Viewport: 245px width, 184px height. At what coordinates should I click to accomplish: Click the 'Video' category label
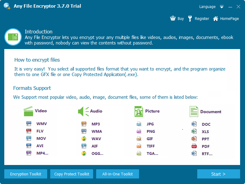(x=41, y=111)
